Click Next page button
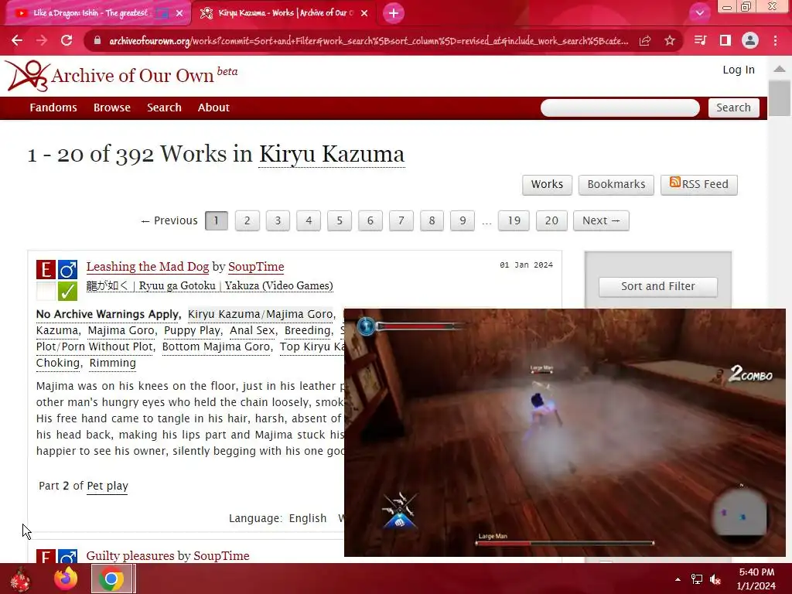792x594 pixels. tap(601, 220)
